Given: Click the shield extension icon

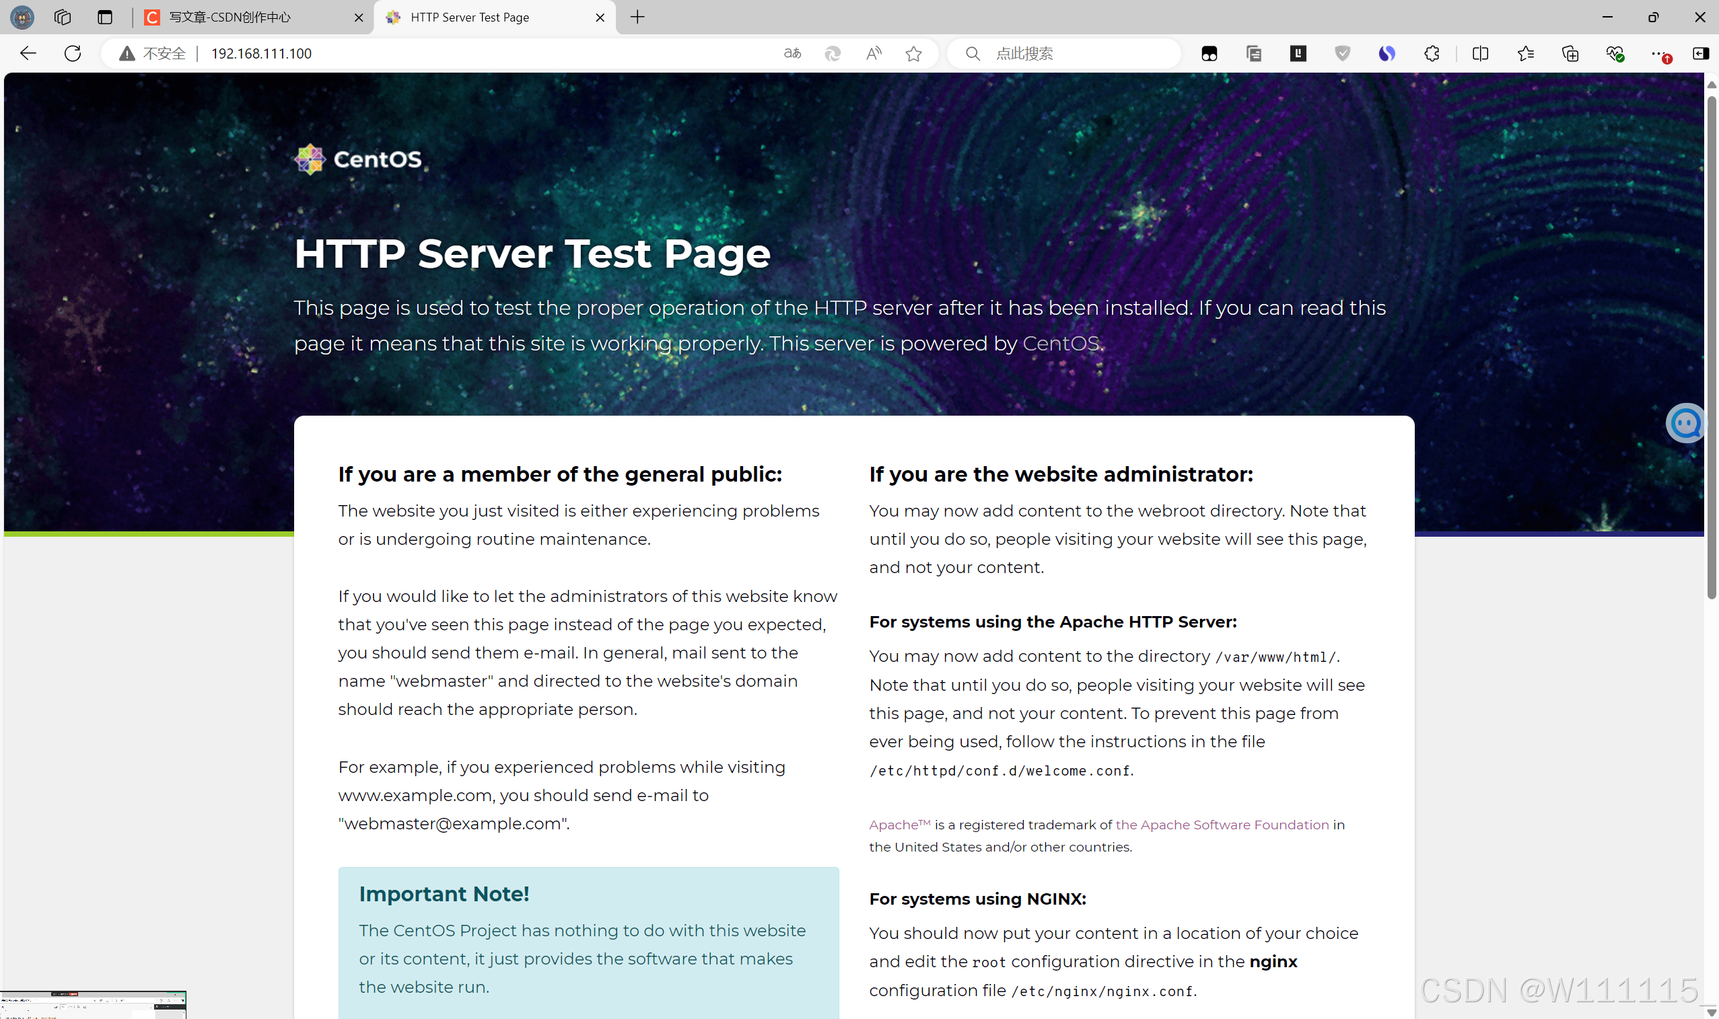Looking at the screenshot, I should pos(1342,54).
